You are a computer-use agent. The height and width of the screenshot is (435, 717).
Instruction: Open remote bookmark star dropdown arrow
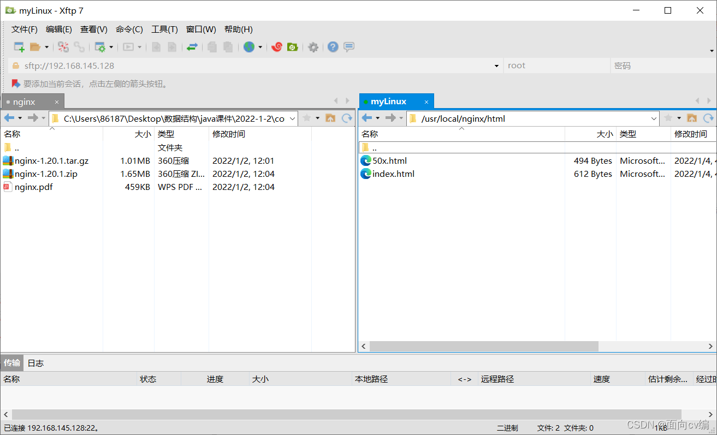click(x=679, y=118)
